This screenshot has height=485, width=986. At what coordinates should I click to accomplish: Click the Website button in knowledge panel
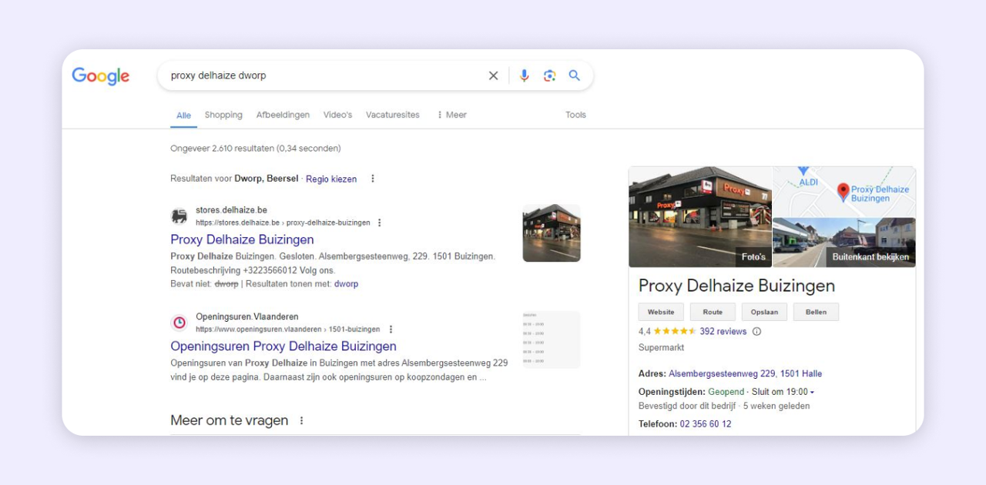[661, 312]
